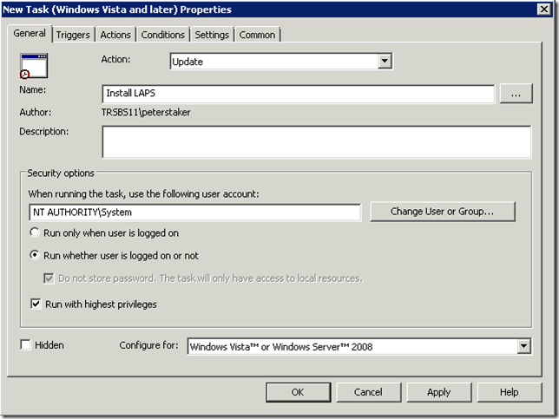
Task: Click into the Name field containing Install LAPS
Action: 298,94
